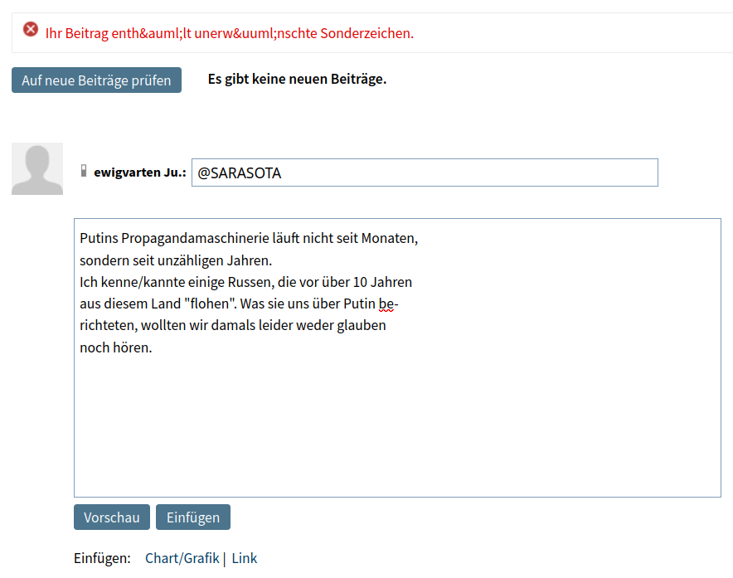Screen dimensions: 733x578
Task: Click the line 'noch hören.' in the message
Action: coord(116,348)
